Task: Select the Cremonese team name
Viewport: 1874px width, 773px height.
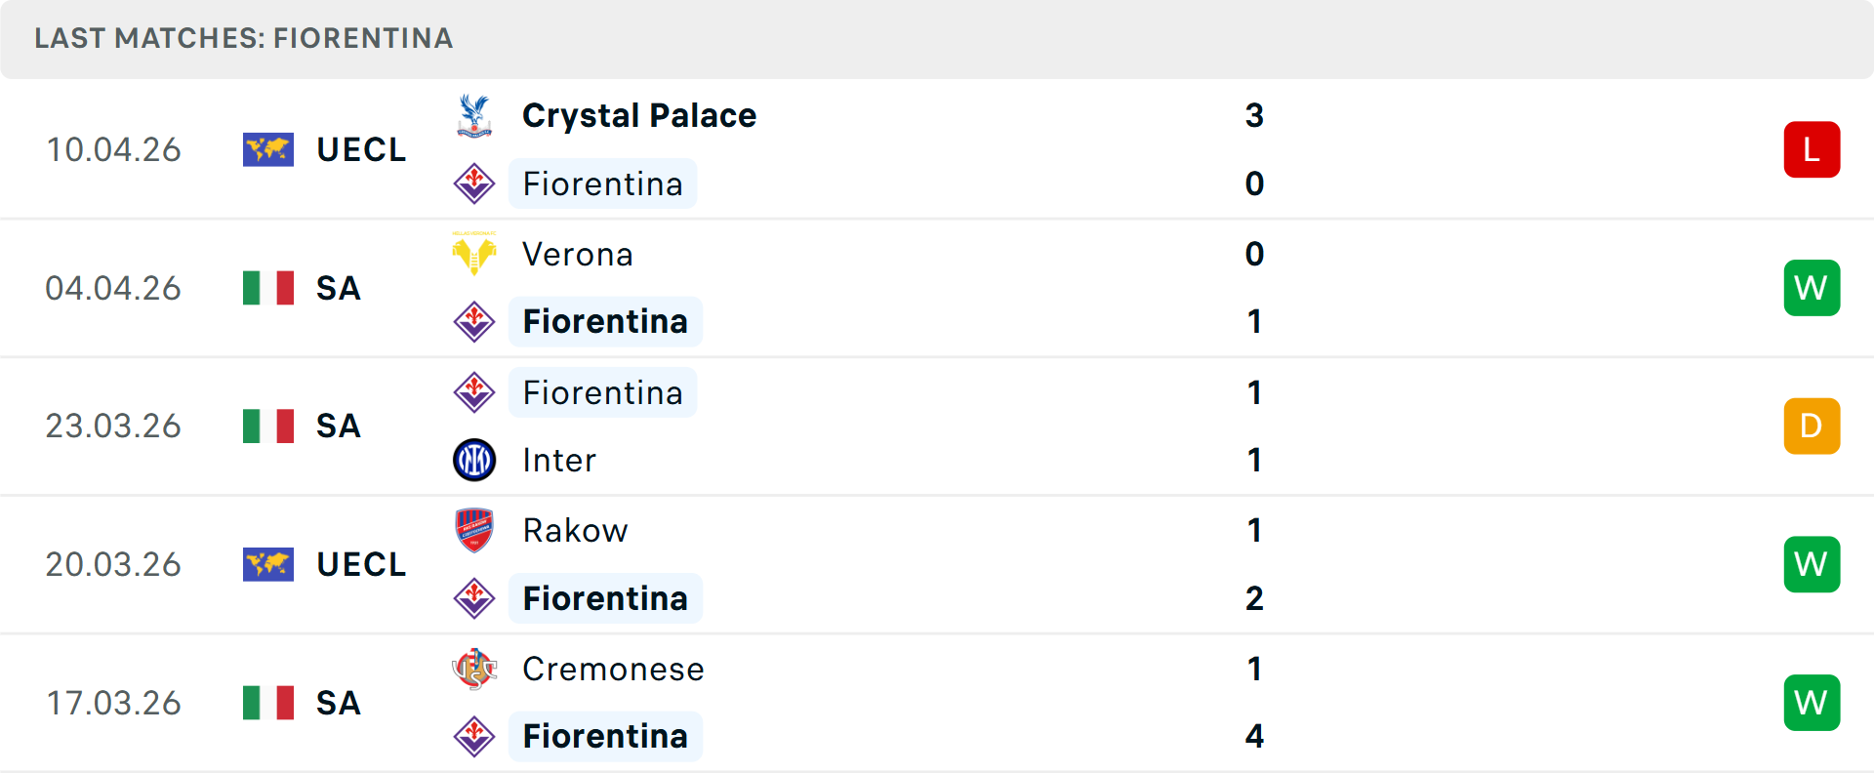Action: [613, 669]
